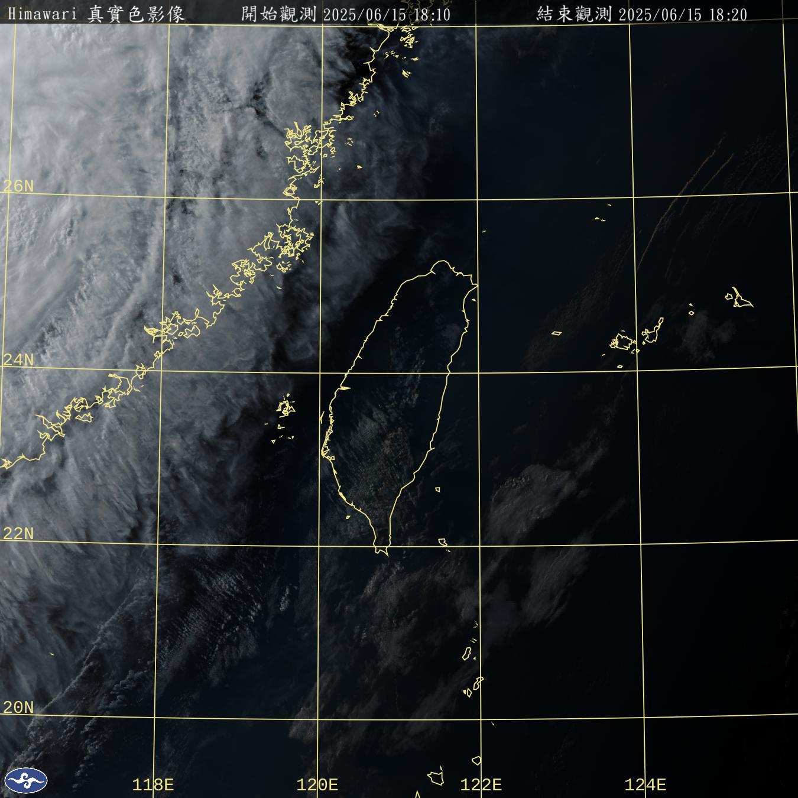This screenshot has width=798, height=798.
Task: Click the "22N" latitude label
Action: pyautogui.click(x=18, y=534)
